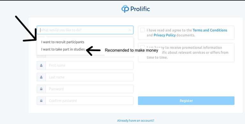Screen dimensions: 245x124
Task: Follow the 'Already have an account?' link
Action: 136,121
